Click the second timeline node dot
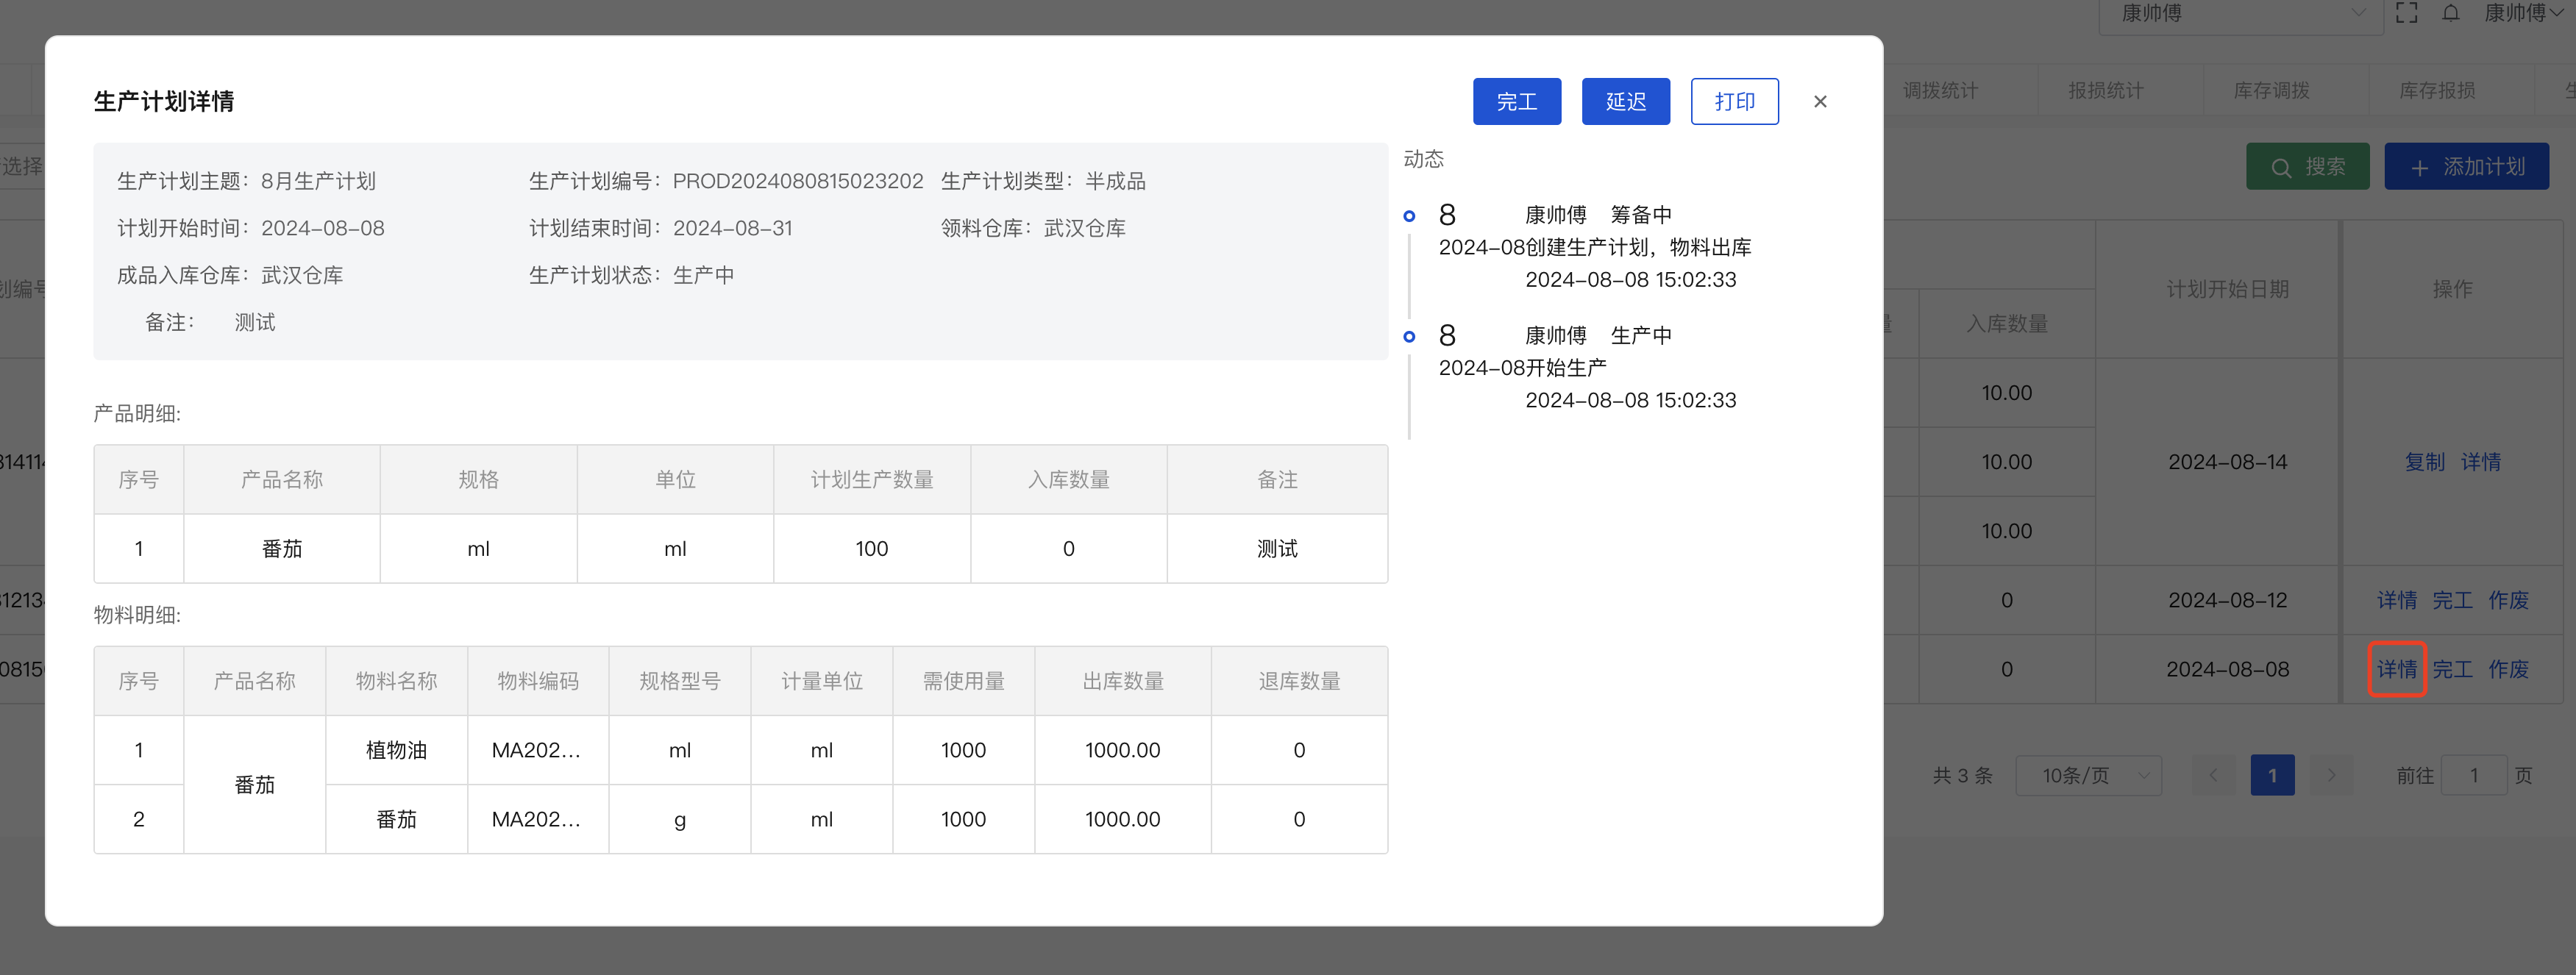2576x975 pixels. pyautogui.click(x=1409, y=336)
